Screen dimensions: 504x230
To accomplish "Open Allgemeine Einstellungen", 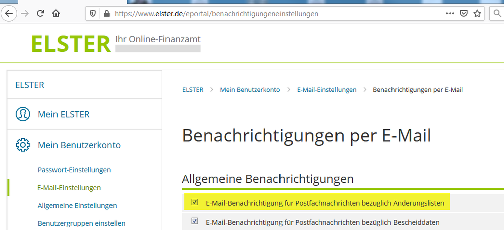I will 77,206.
